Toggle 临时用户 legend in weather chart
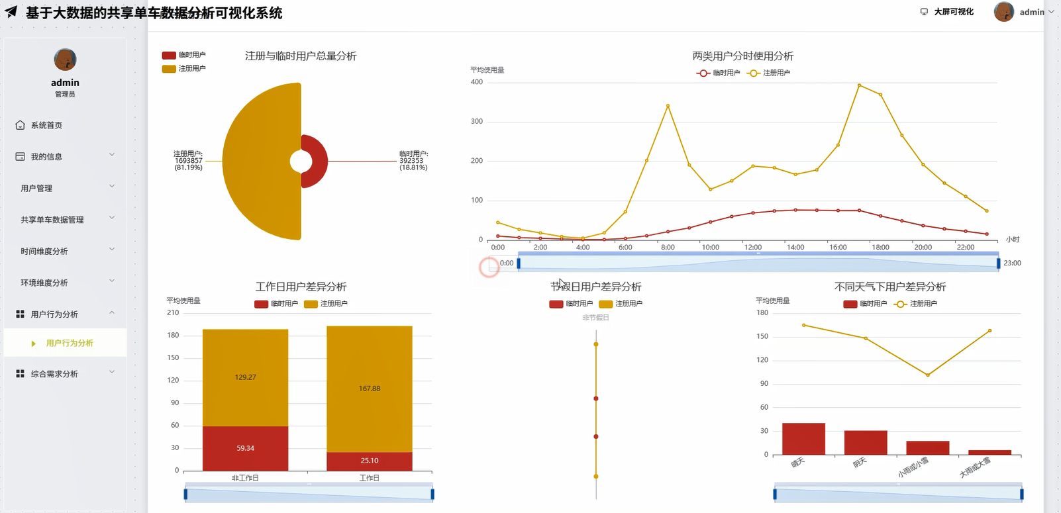This screenshot has width=1061, height=513. pyautogui.click(x=865, y=304)
